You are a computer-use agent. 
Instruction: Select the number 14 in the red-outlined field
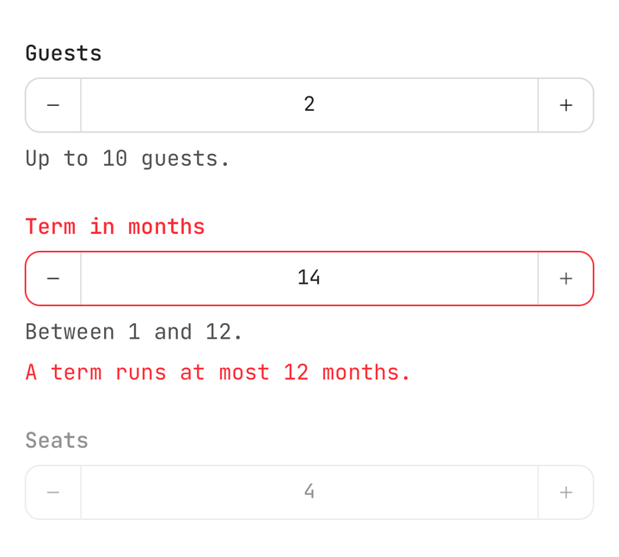(309, 278)
